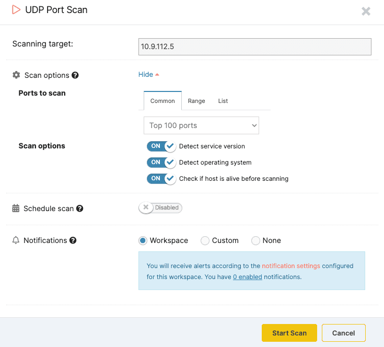Click the UDP Port Scan play icon
384x347 pixels.
click(x=16, y=10)
